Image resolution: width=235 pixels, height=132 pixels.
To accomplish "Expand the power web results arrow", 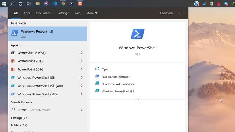I will [x=82, y=110].
